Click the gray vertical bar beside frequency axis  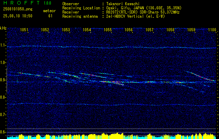pyautogui.click(x=7, y=80)
